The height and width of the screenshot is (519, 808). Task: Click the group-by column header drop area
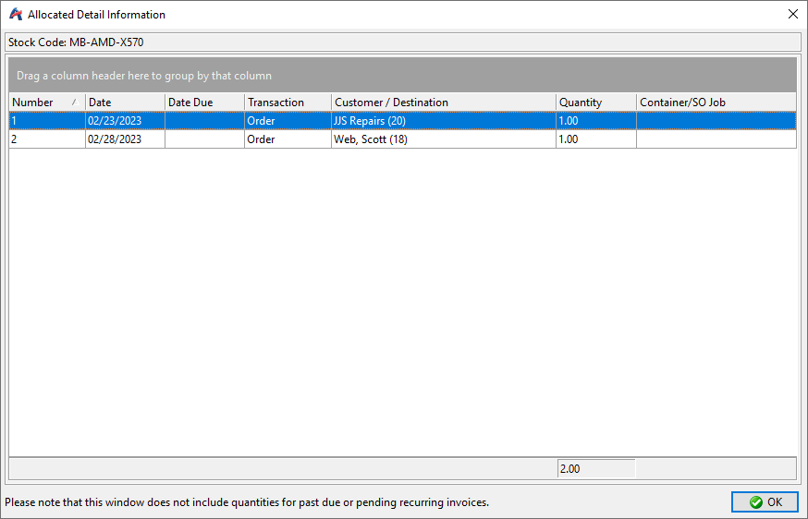(x=402, y=76)
